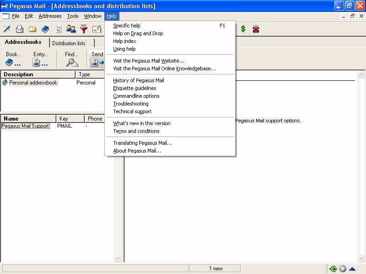Click the blue triangle status bar icon
Screen dimensions: 366x274
click(x=352, y=269)
